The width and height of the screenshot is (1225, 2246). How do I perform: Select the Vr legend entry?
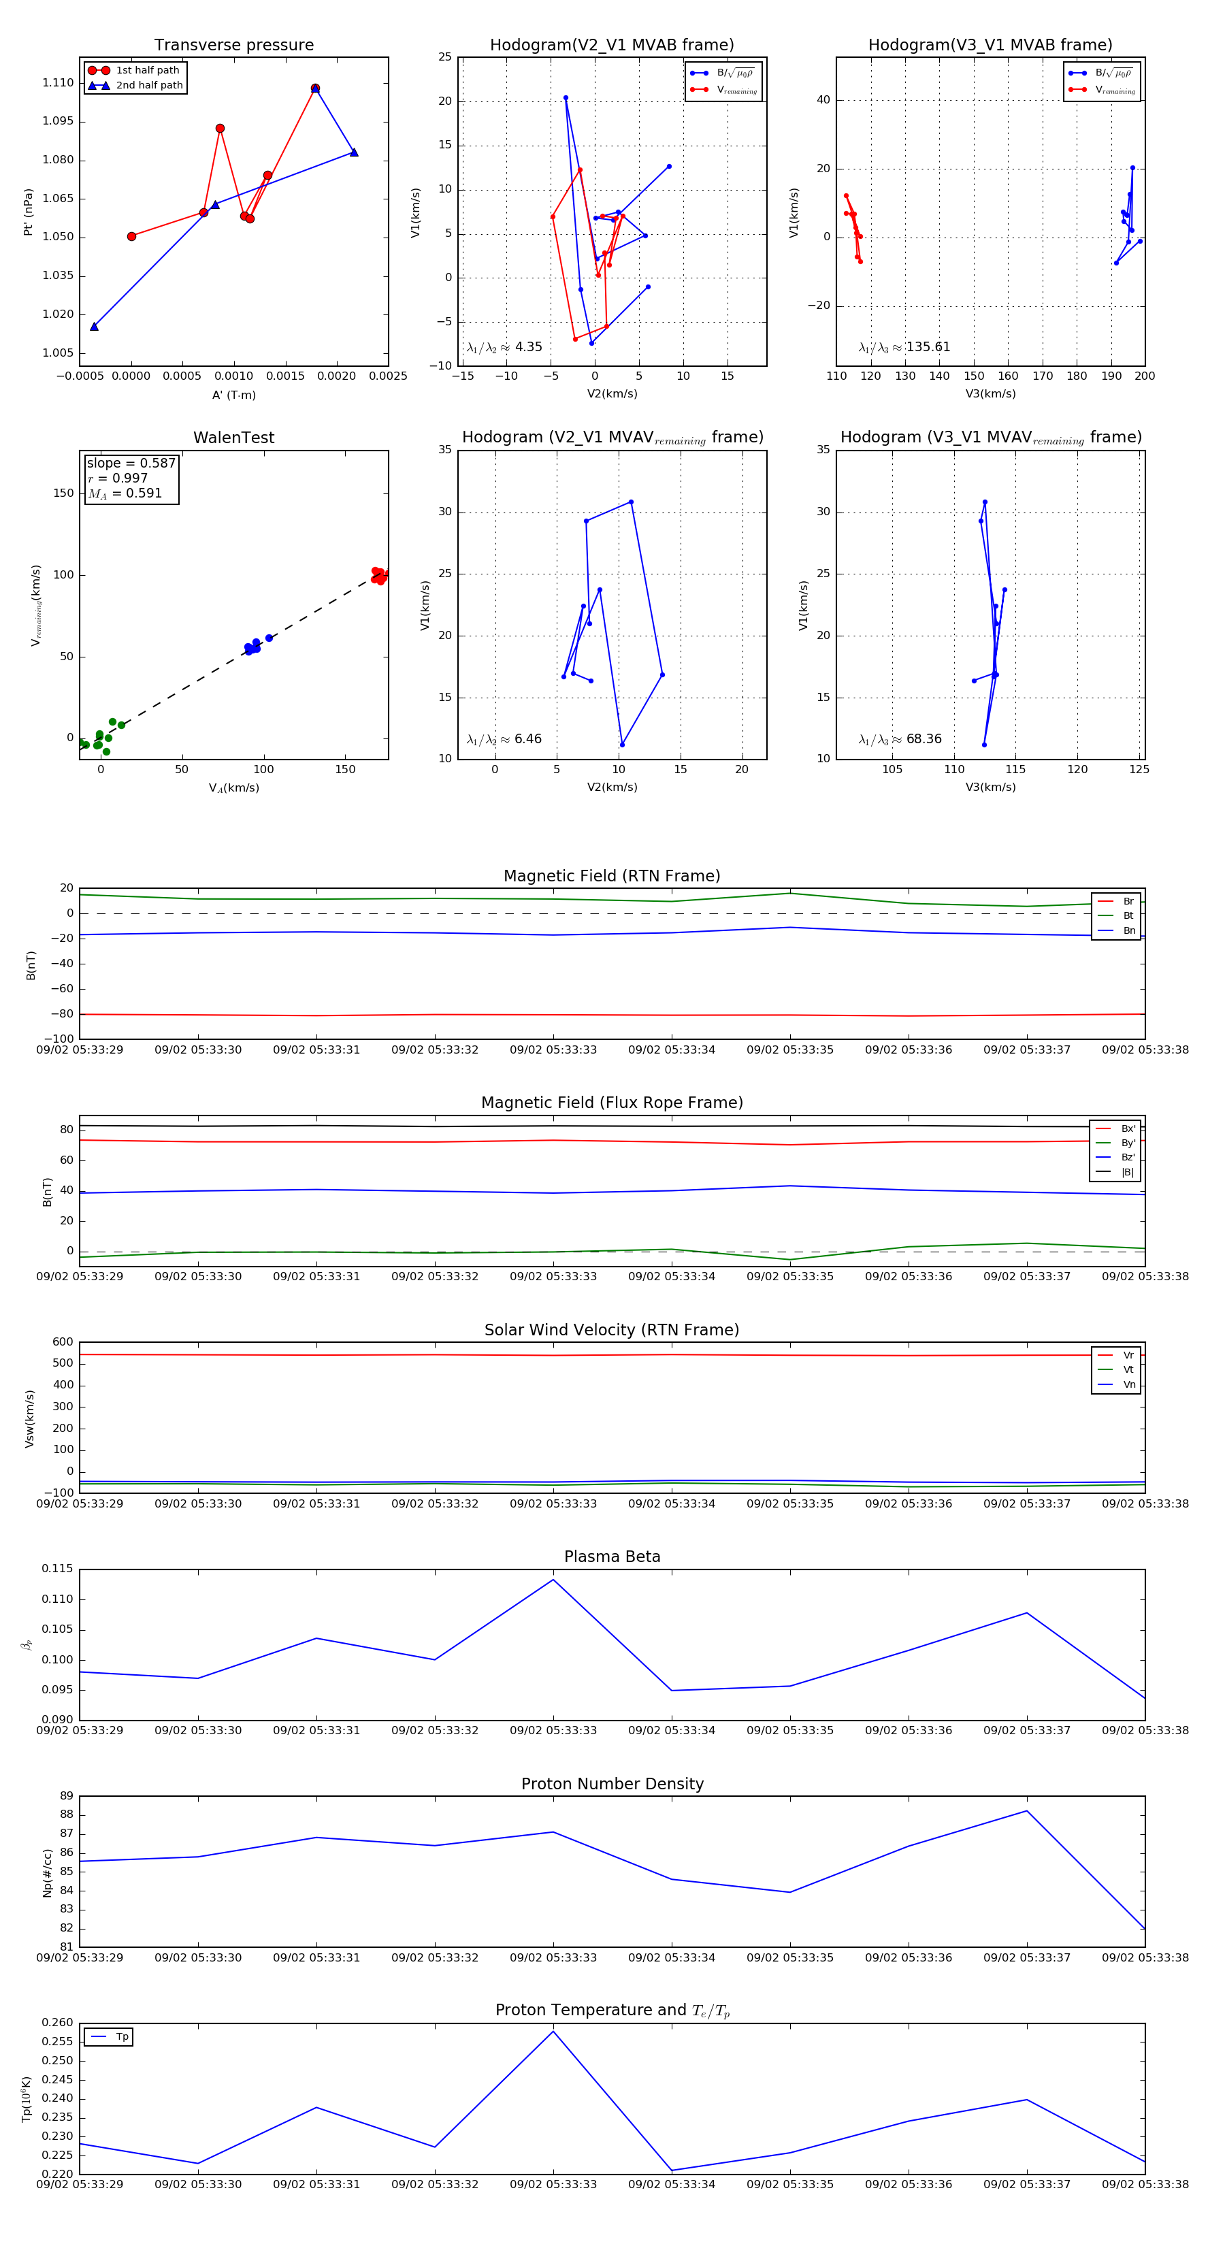(x=1116, y=1356)
